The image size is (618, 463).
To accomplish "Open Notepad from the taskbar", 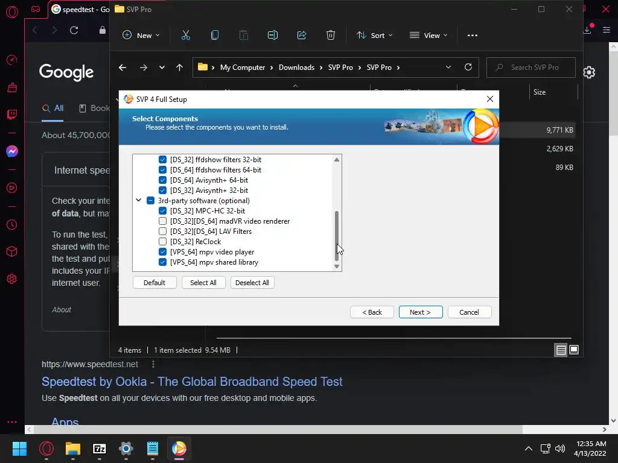I will click(153, 449).
